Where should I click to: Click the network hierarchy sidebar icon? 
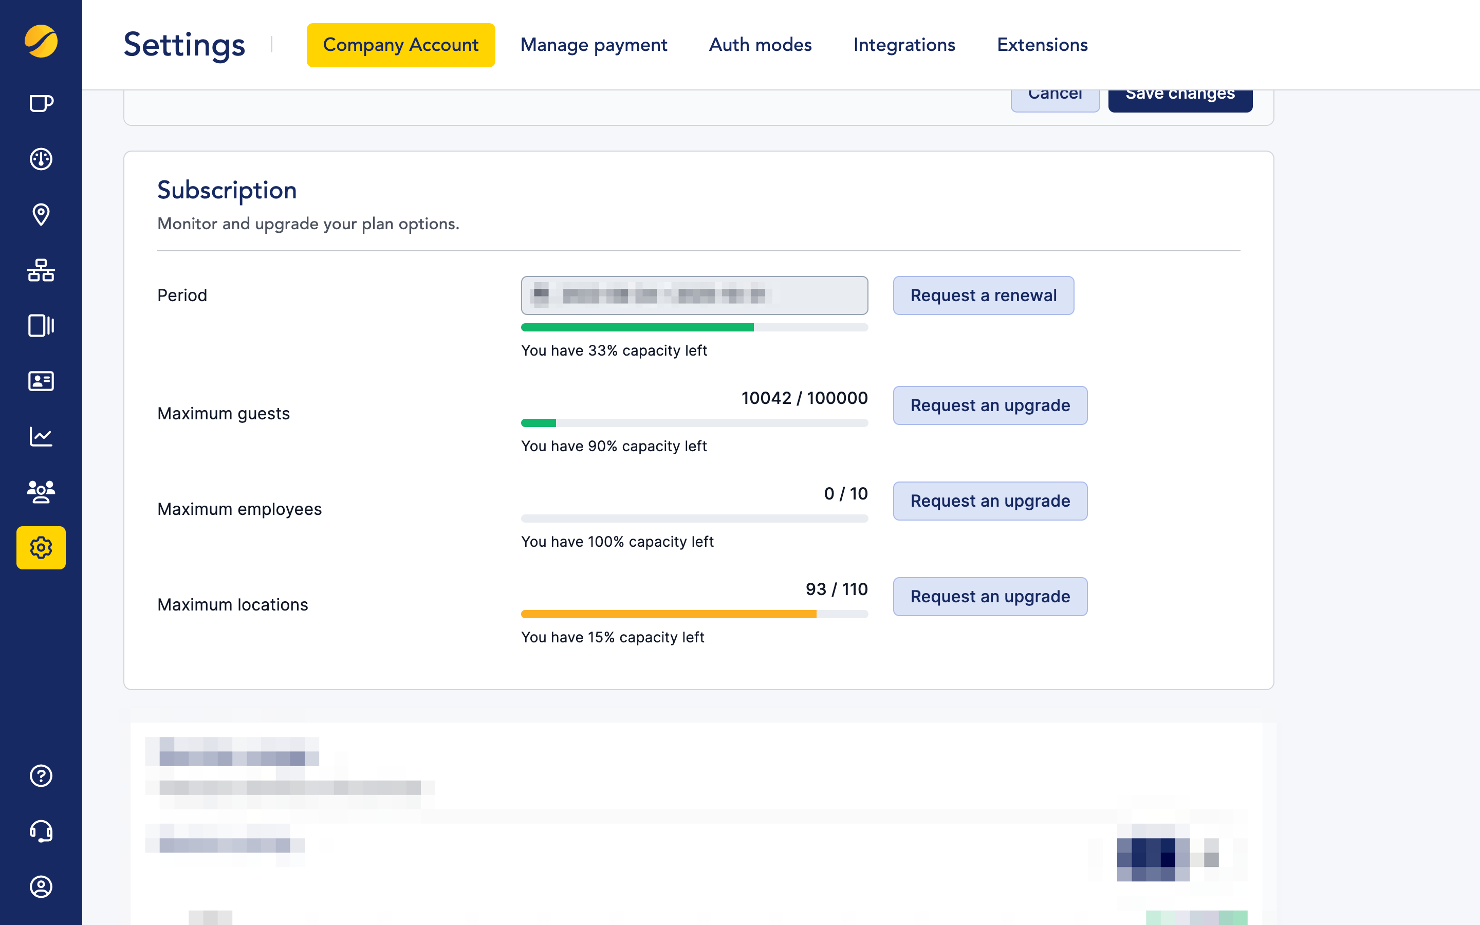pyautogui.click(x=41, y=270)
